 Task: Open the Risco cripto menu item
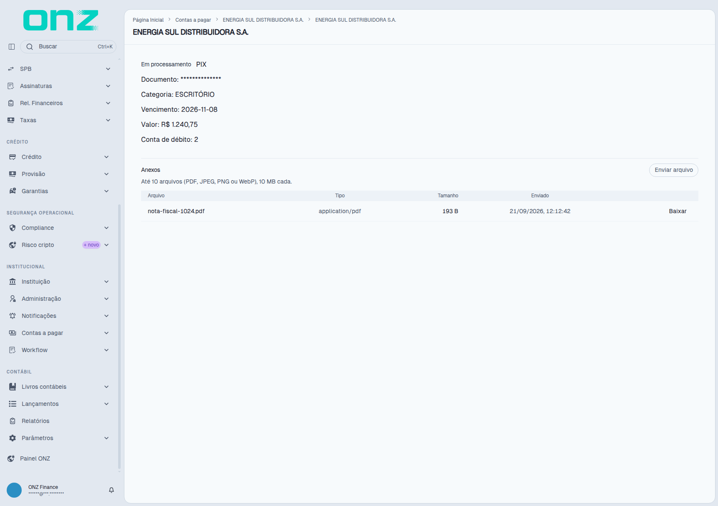[59, 245]
